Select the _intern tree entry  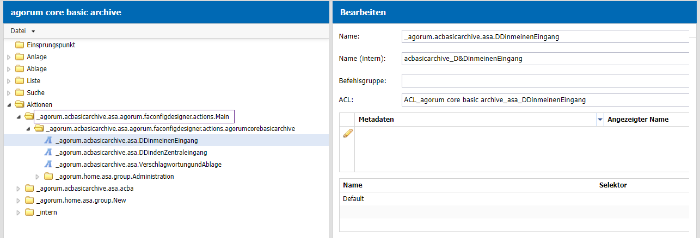click(46, 212)
